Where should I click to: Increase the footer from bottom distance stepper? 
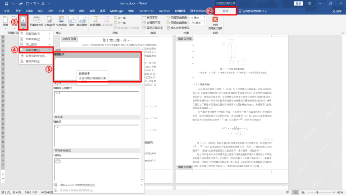pos(205,22)
